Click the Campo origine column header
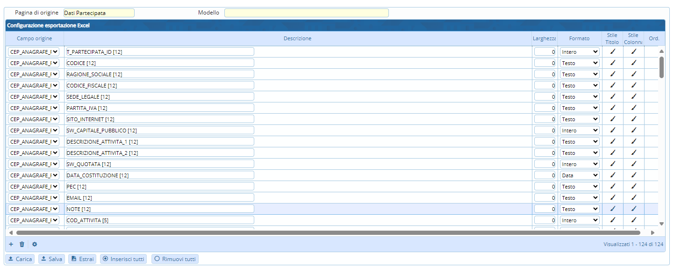 pyautogui.click(x=35, y=38)
